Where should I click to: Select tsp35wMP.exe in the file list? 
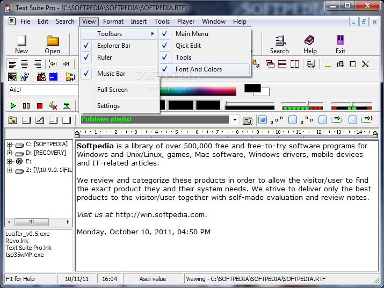25,255
